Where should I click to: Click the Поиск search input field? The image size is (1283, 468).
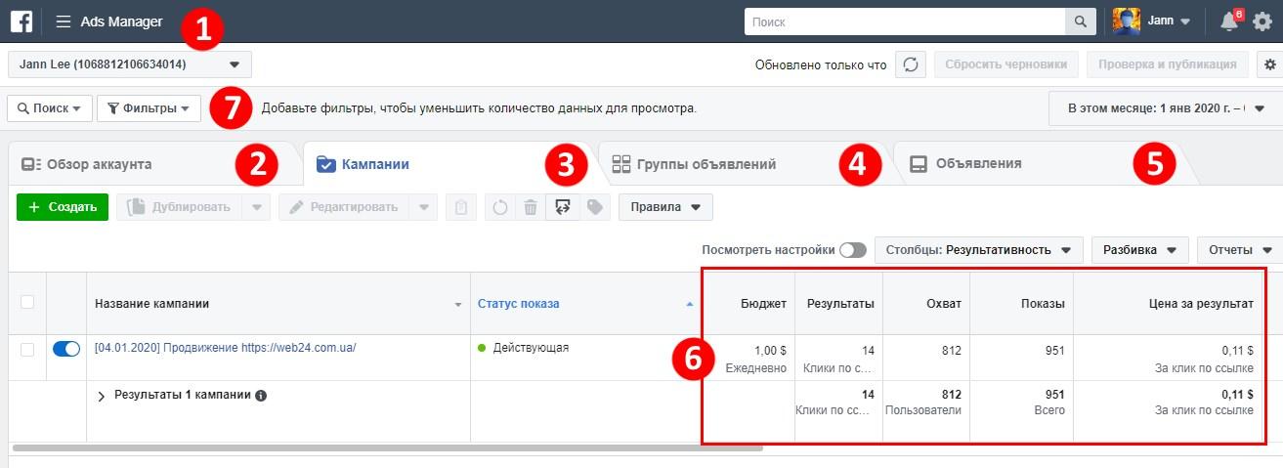[904, 21]
